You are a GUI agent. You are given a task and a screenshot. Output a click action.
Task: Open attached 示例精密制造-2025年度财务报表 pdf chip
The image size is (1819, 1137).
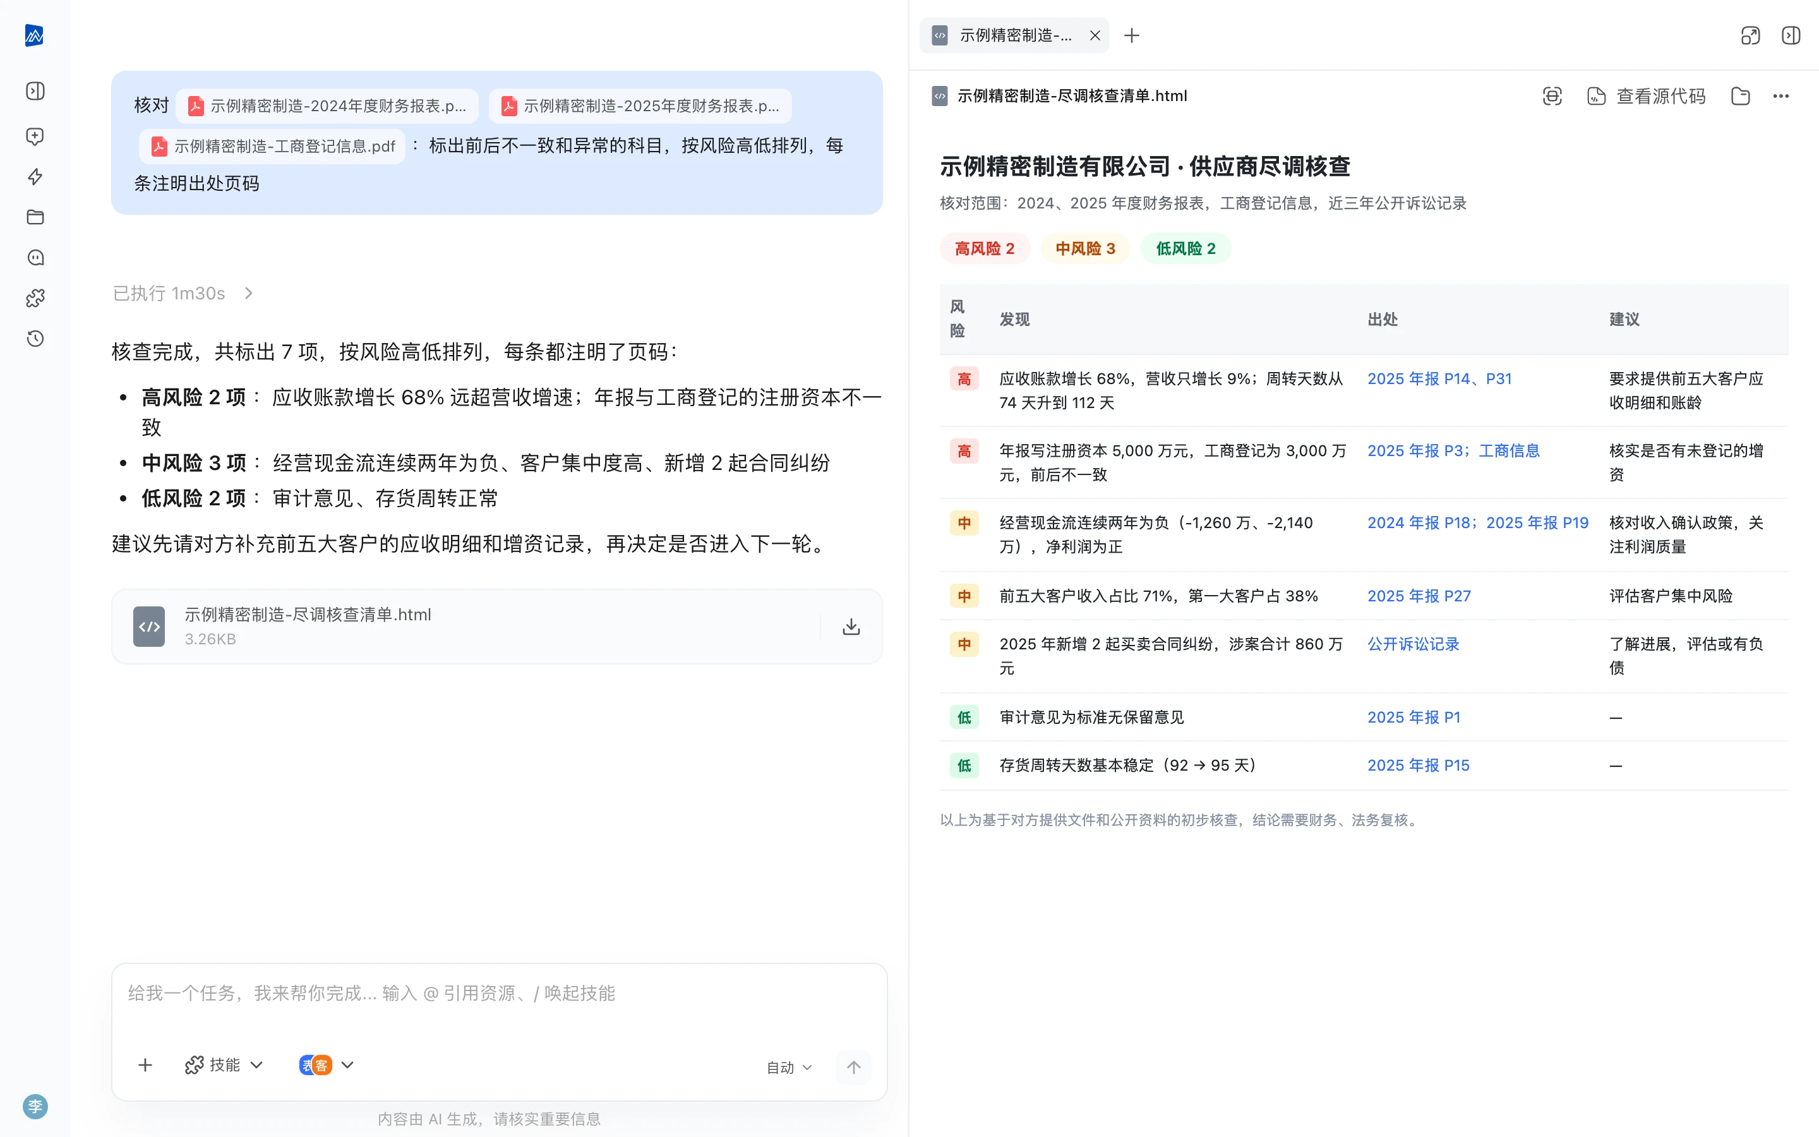tap(640, 106)
